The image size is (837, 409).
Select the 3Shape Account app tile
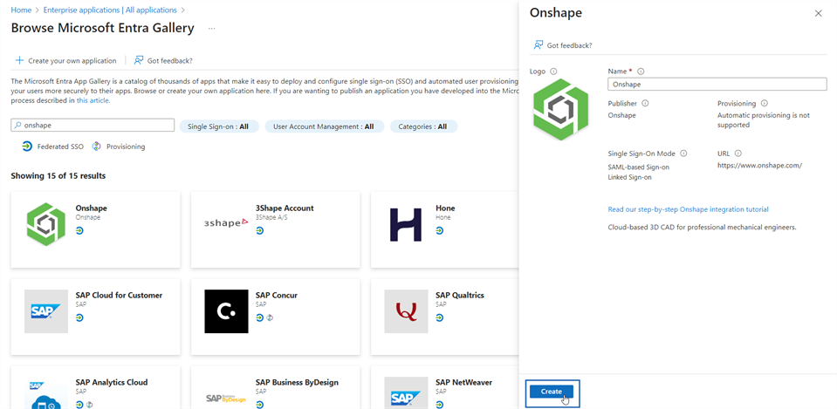(271, 229)
